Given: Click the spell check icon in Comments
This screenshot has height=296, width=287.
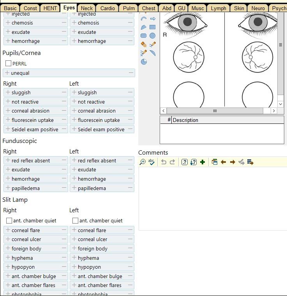Looking at the screenshot, I should (x=151, y=162).
